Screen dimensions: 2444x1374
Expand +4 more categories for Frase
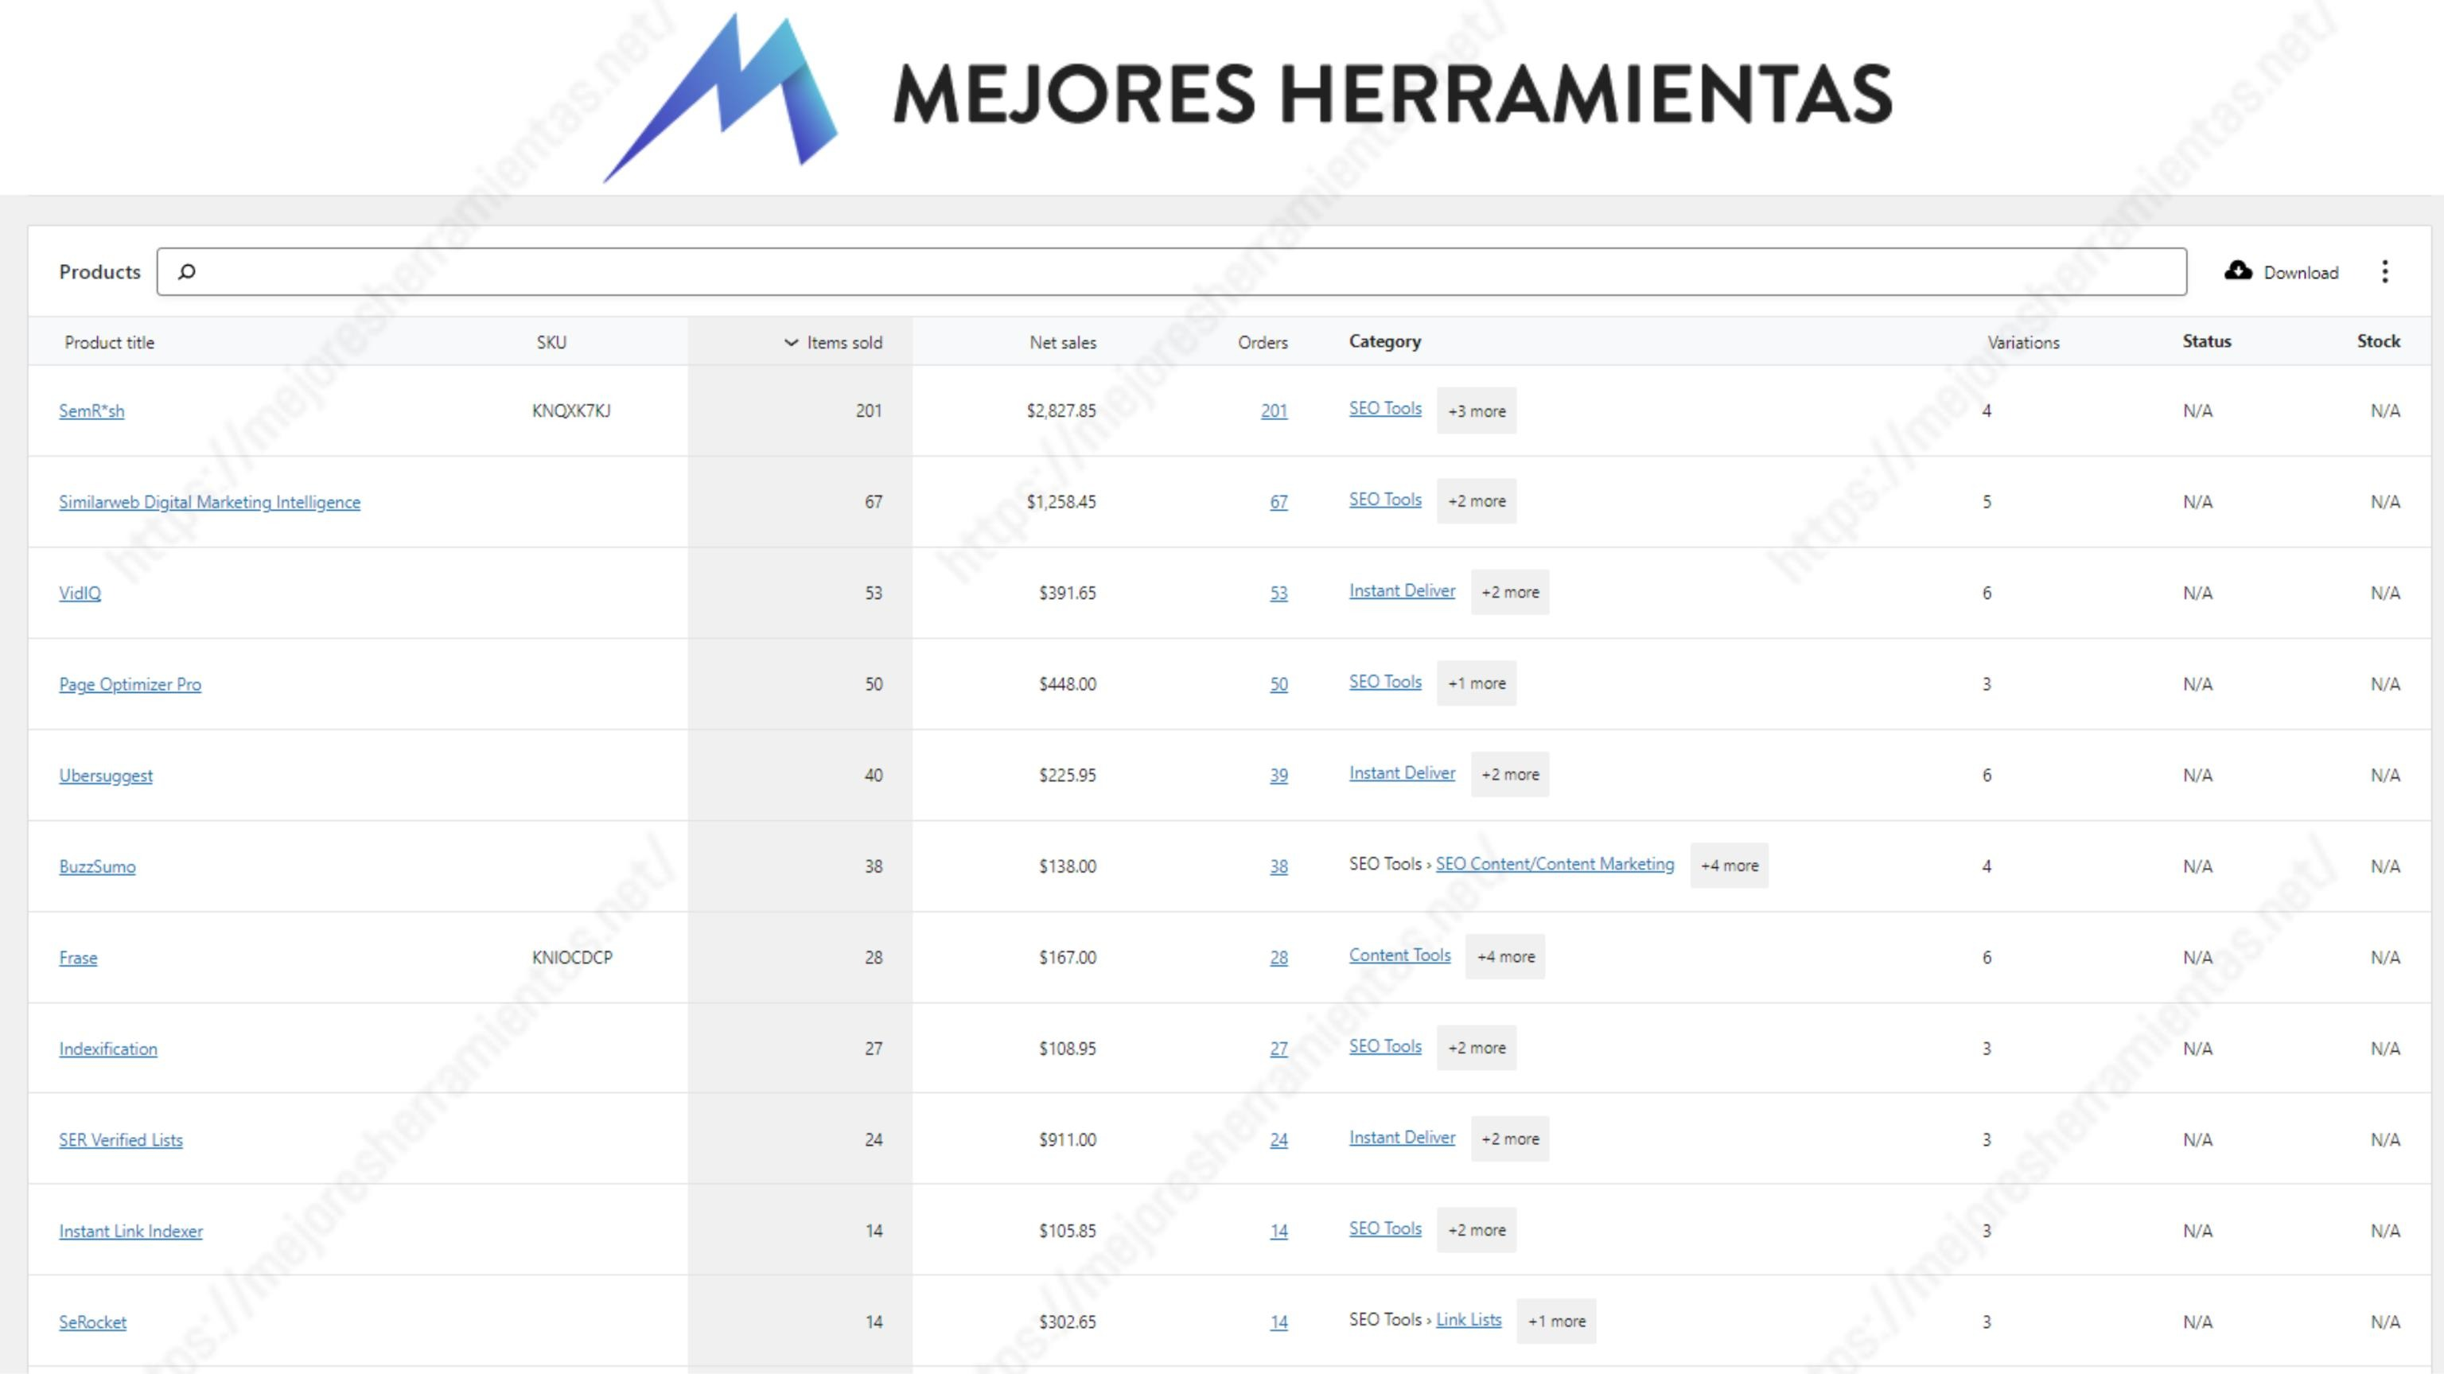click(x=1506, y=956)
